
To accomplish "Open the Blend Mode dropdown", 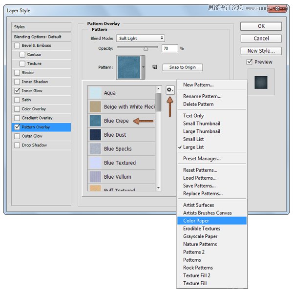I will [141, 38].
